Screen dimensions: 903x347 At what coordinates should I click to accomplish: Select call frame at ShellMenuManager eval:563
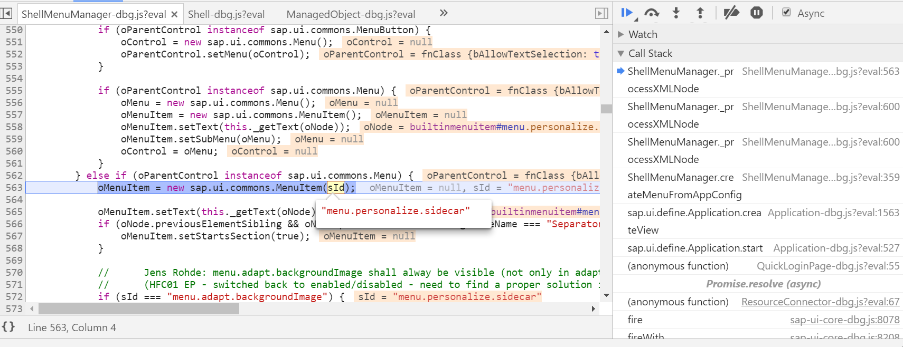758,80
